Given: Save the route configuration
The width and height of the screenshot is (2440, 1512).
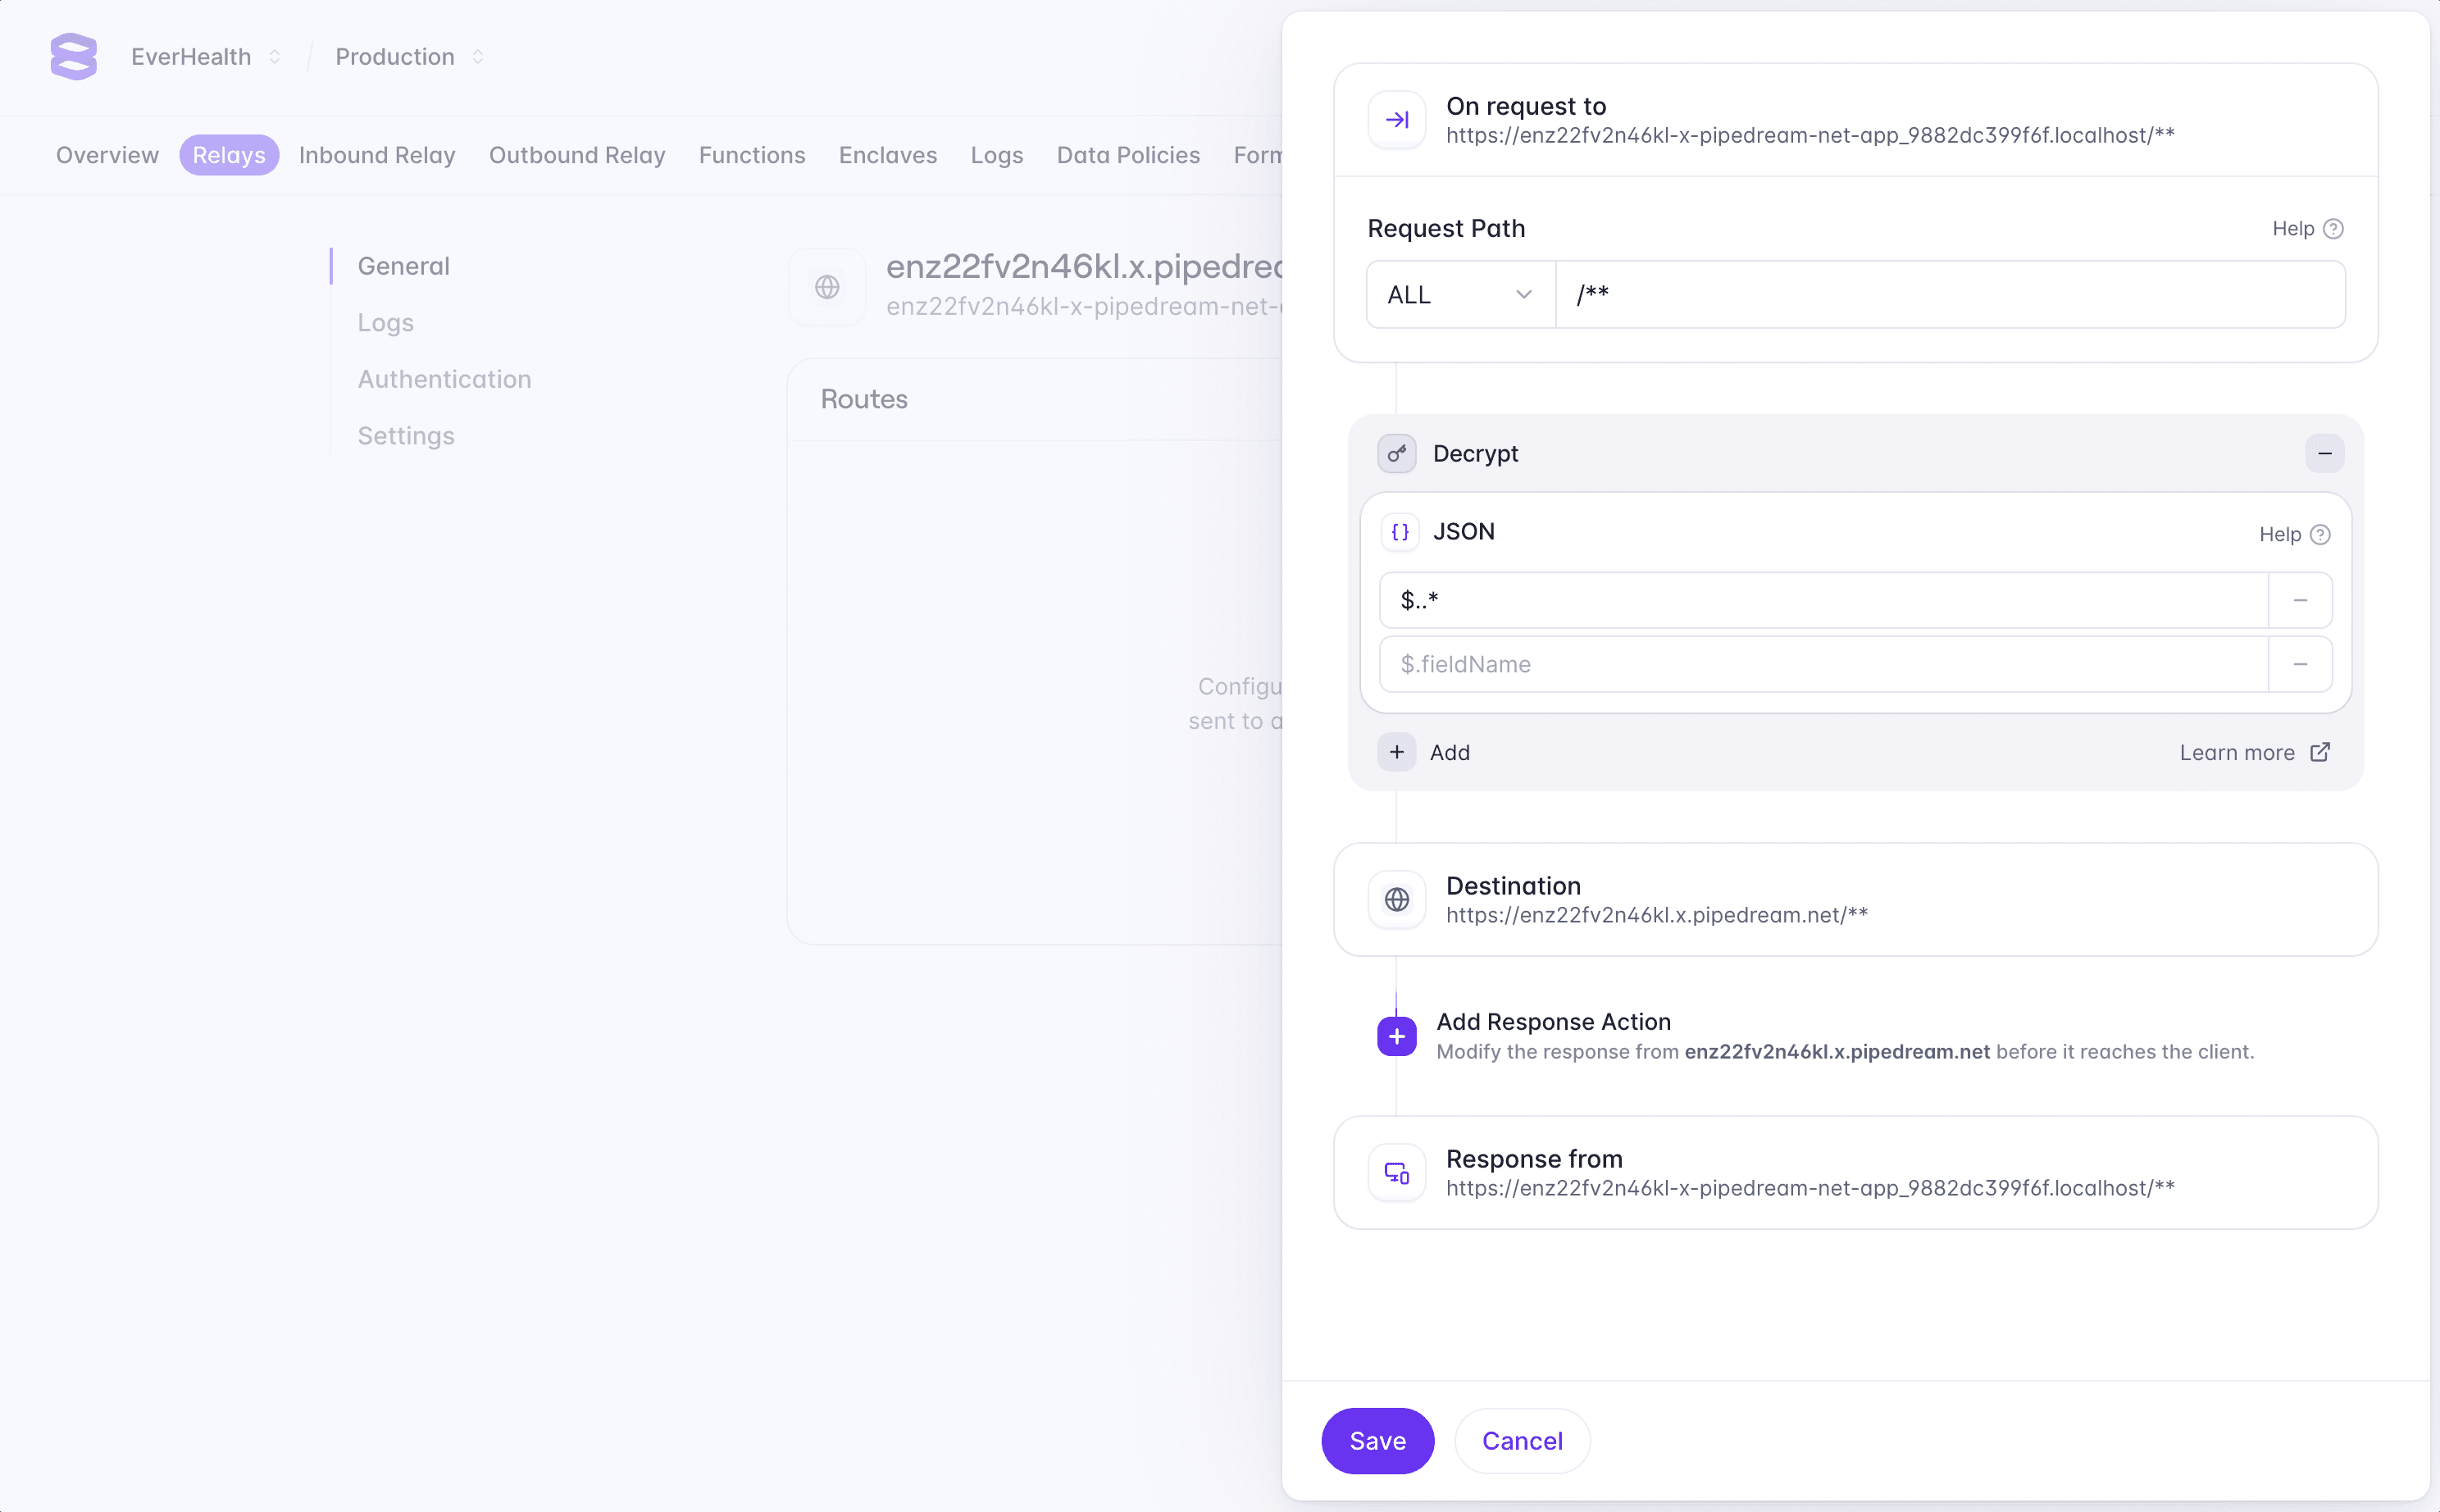Looking at the screenshot, I should point(1377,1440).
